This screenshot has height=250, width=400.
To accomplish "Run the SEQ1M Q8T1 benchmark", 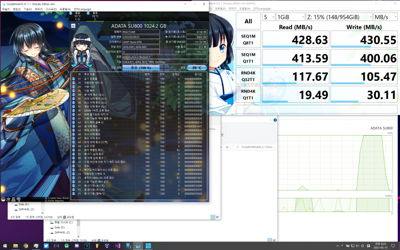I will 248,39.
